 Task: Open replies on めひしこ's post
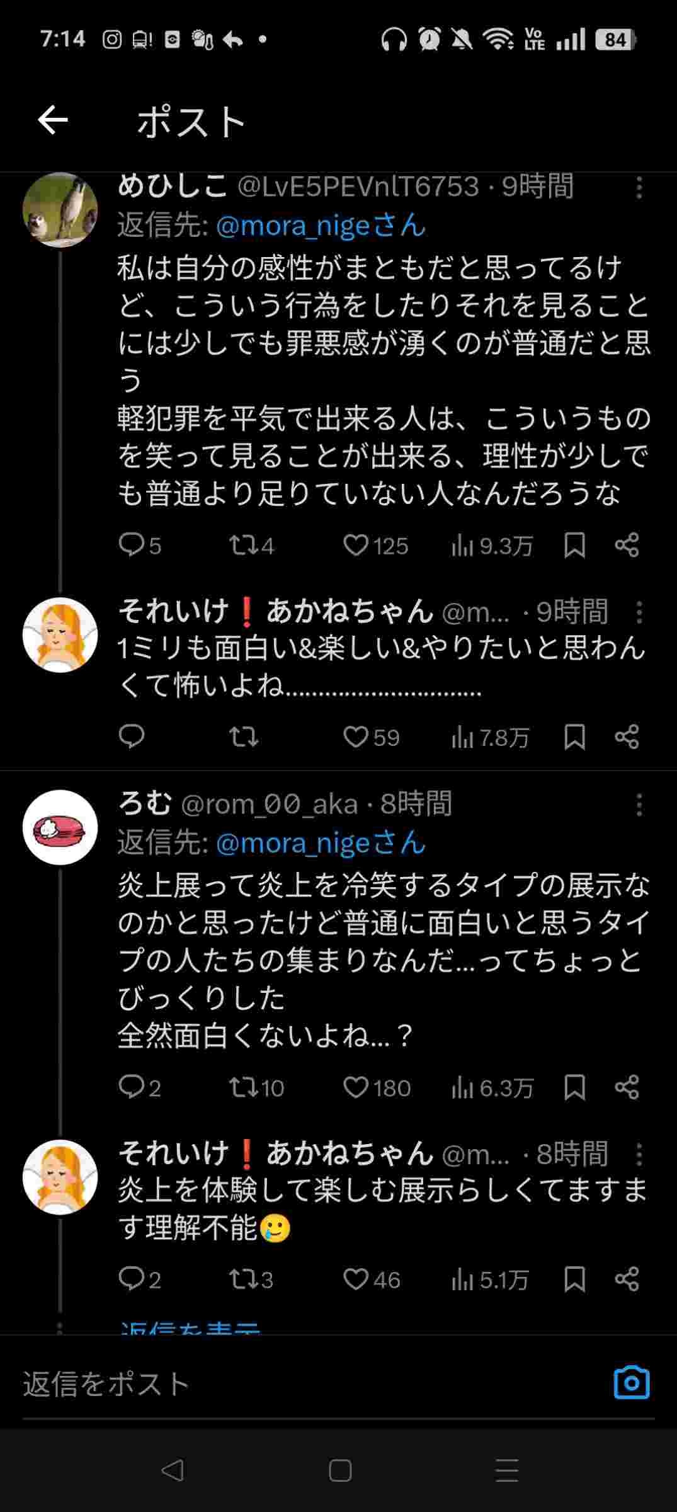tap(131, 546)
